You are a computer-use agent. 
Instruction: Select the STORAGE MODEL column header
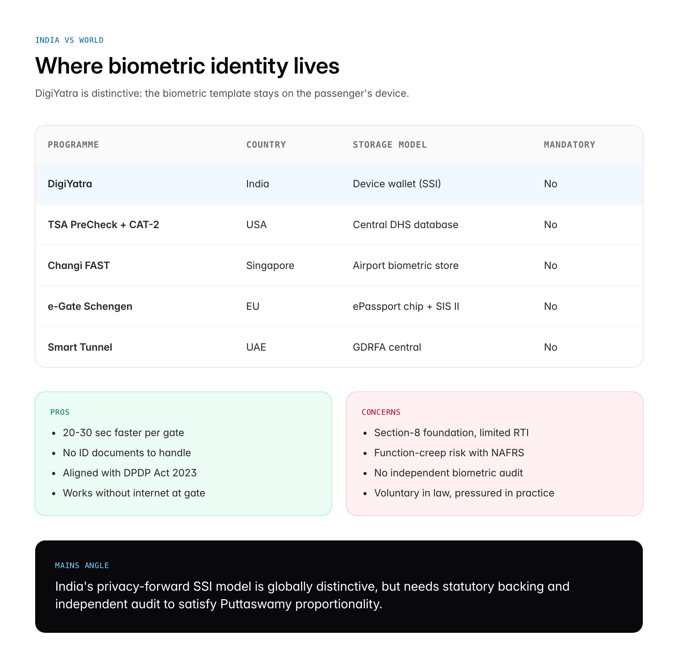[390, 145]
